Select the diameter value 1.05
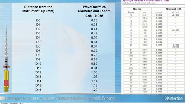185x104 pixels. (94, 77)
